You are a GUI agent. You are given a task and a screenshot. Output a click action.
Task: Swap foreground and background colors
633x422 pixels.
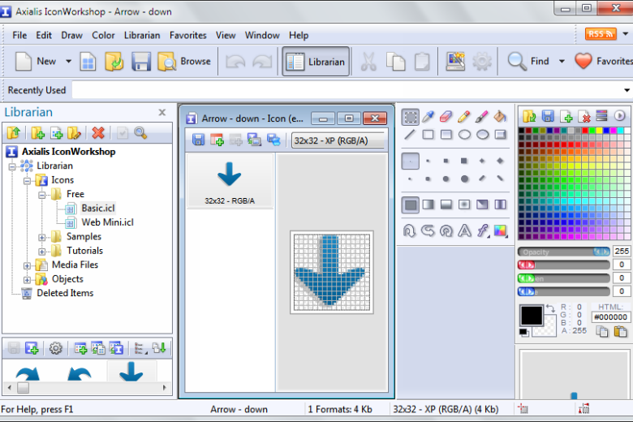[550, 308]
